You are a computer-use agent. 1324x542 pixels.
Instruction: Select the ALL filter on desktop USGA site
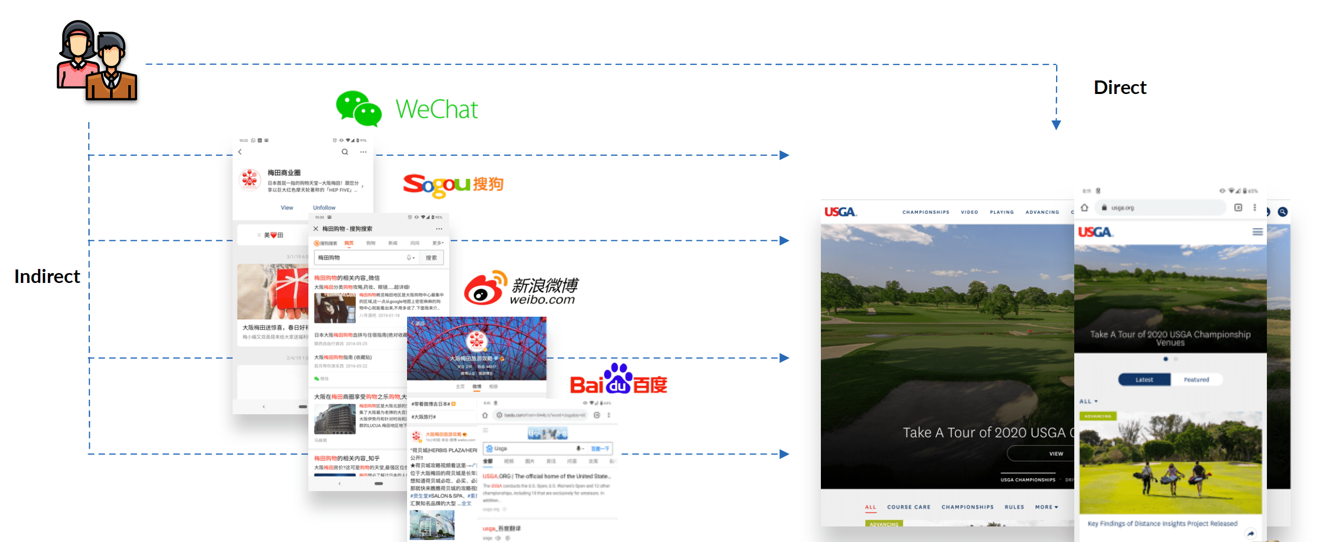coord(871,507)
